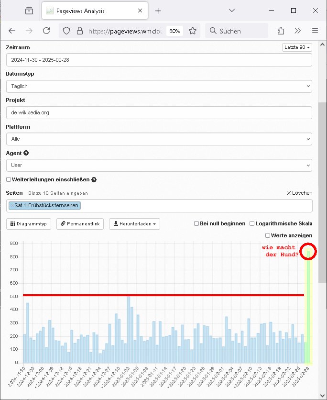Check Werte anzeigen
Viewport: 327px width, 400px height.
pyautogui.click(x=268, y=235)
